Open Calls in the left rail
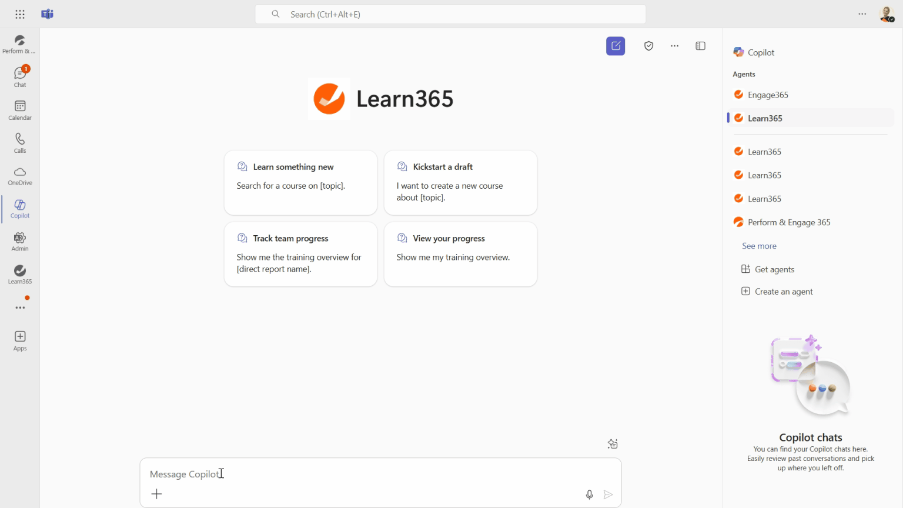This screenshot has width=903, height=508. 20,143
